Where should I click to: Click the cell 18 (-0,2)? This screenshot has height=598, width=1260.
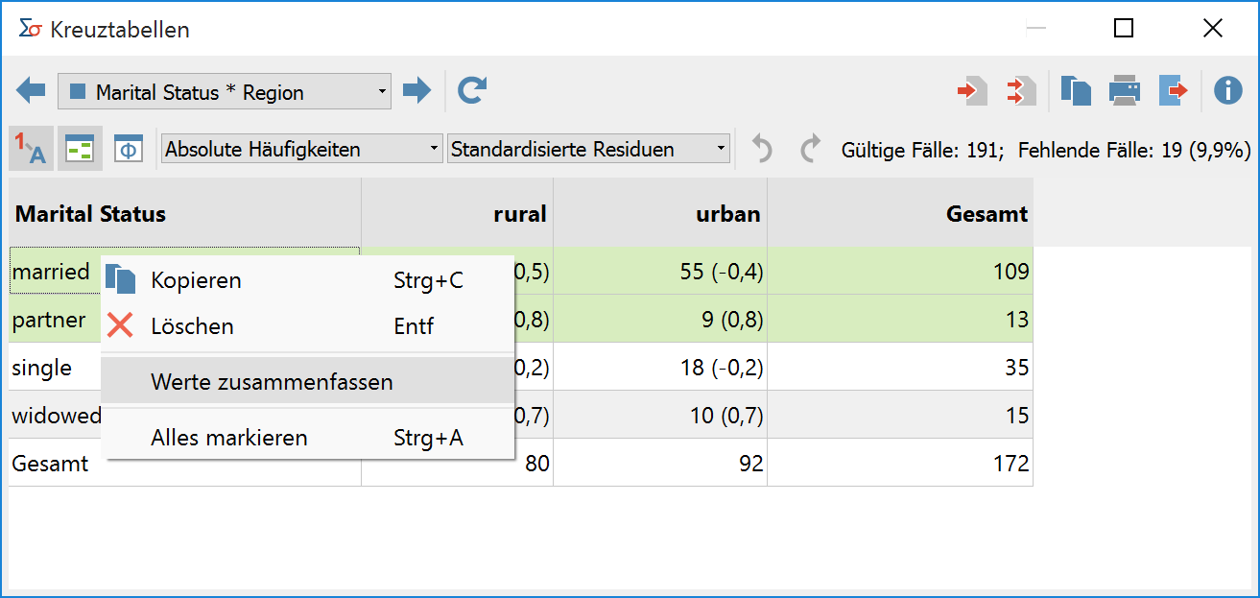pyautogui.click(x=660, y=368)
